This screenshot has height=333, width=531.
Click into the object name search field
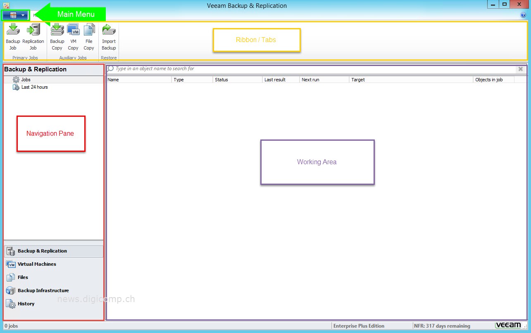(x=311, y=69)
